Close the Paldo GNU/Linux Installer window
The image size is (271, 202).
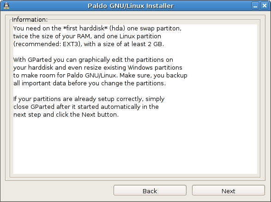[x=265, y=6]
